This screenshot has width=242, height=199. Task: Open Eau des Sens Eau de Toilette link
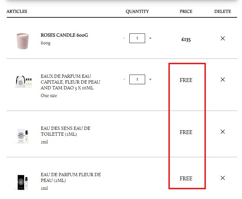65,131
